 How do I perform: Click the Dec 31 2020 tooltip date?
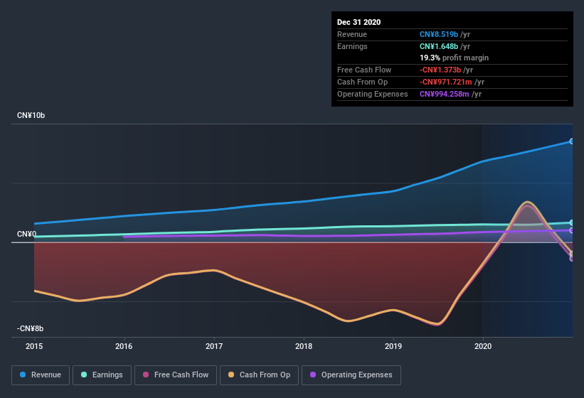click(x=359, y=22)
